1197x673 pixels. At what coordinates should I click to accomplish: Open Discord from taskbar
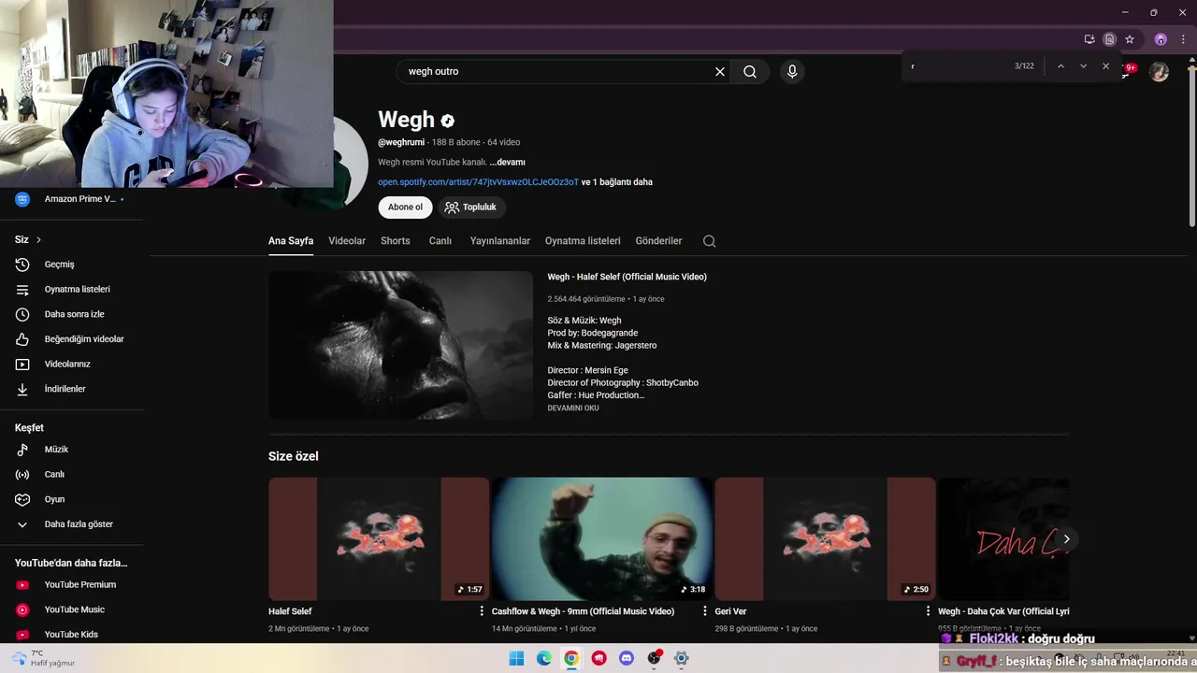[x=627, y=658]
